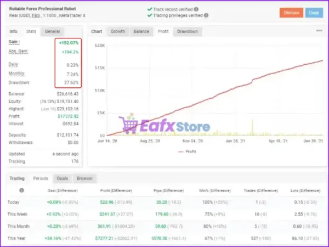Click info icon next to Track record verified
Screen dimensions: 329x247
[196, 9]
